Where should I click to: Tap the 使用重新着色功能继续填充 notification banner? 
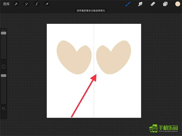point(91,11)
